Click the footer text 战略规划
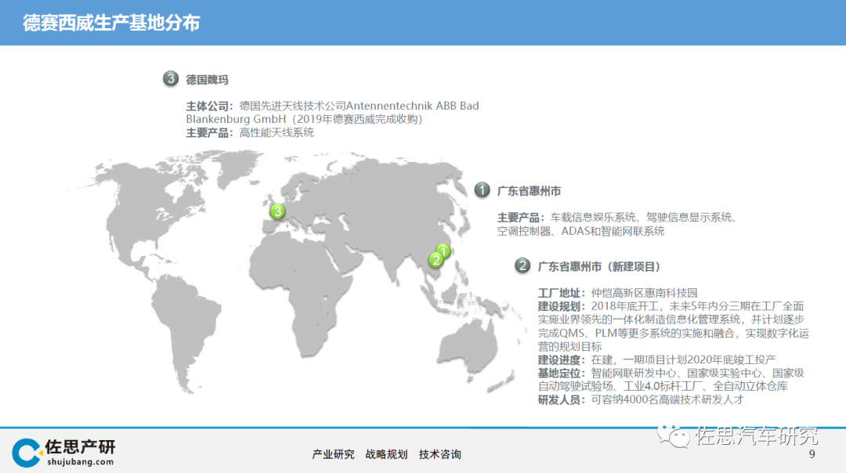The width and height of the screenshot is (846, 473). point(386,455)
